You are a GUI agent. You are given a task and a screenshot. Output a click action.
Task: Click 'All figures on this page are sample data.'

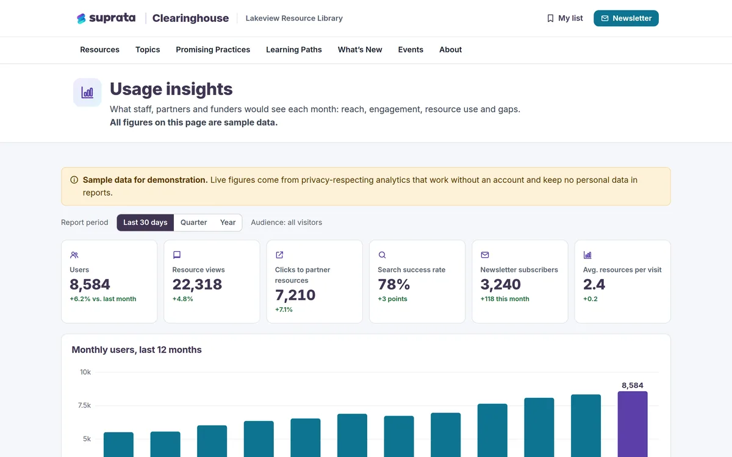tap(194, 122)
